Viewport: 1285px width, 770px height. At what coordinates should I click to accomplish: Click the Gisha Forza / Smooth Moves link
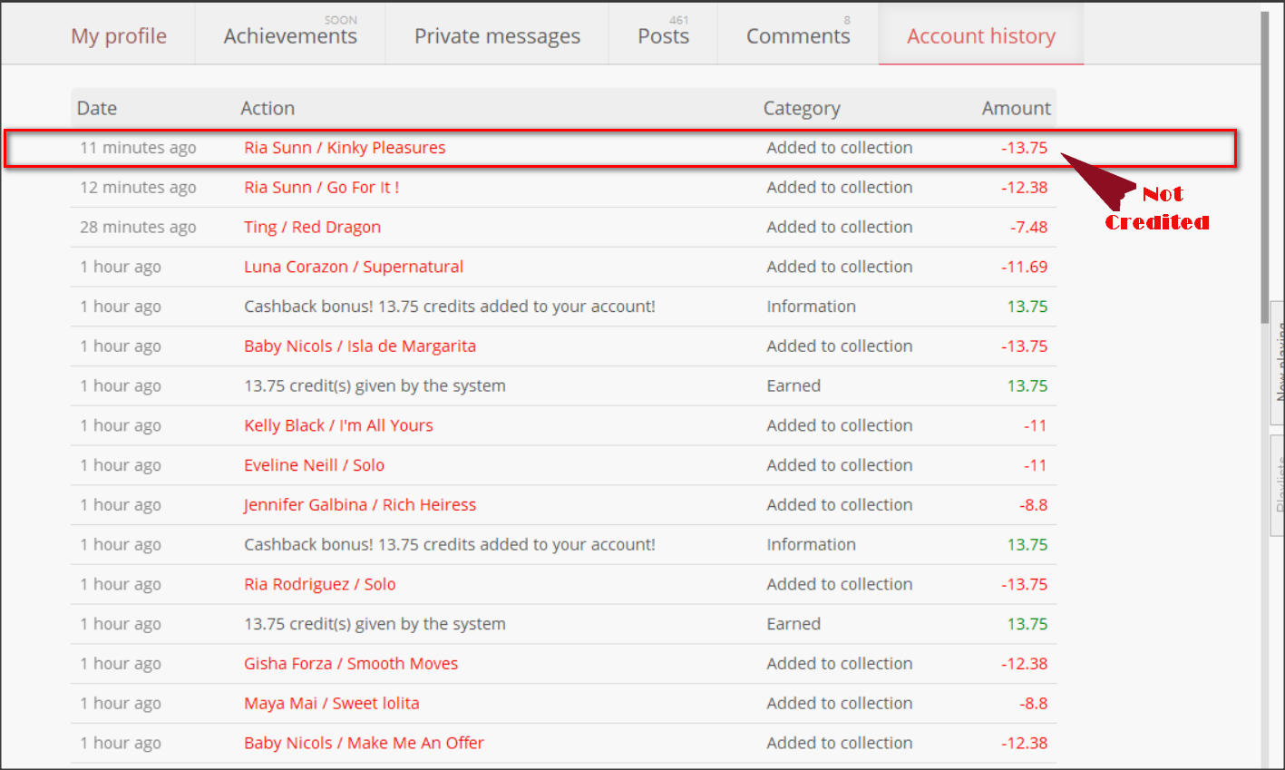[x=351, y=664]
